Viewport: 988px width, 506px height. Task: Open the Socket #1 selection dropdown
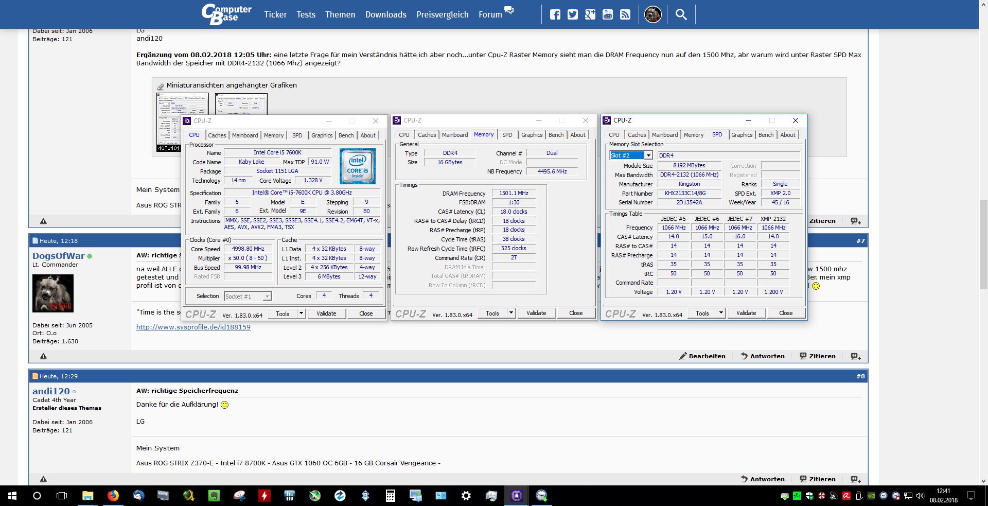248,296
